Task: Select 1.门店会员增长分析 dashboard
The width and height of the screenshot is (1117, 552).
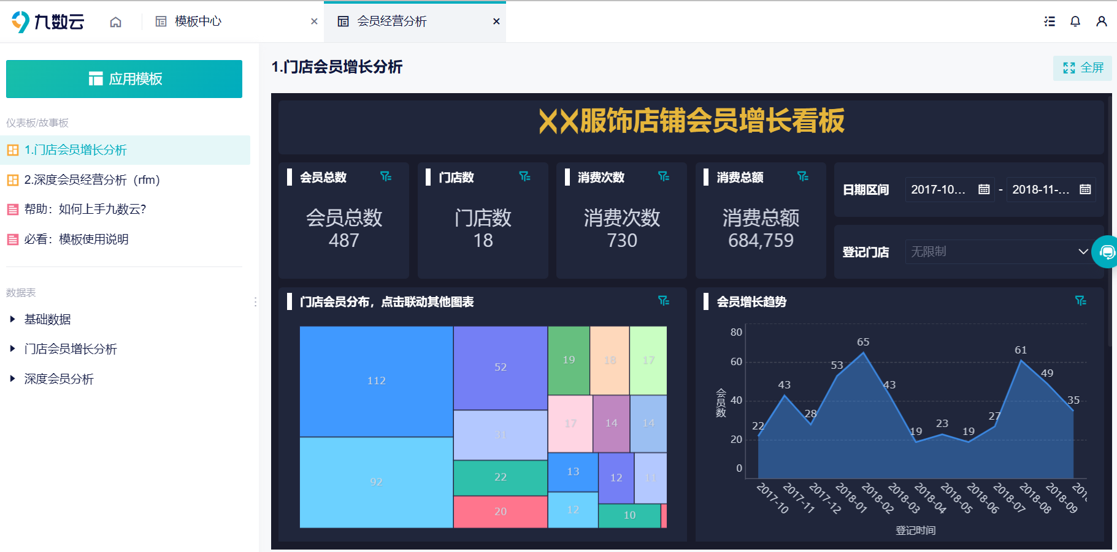Action: pos(125,150)
